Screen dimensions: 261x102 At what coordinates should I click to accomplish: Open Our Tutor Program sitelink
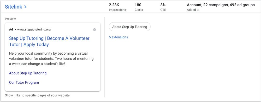click(x=24, y=82)
